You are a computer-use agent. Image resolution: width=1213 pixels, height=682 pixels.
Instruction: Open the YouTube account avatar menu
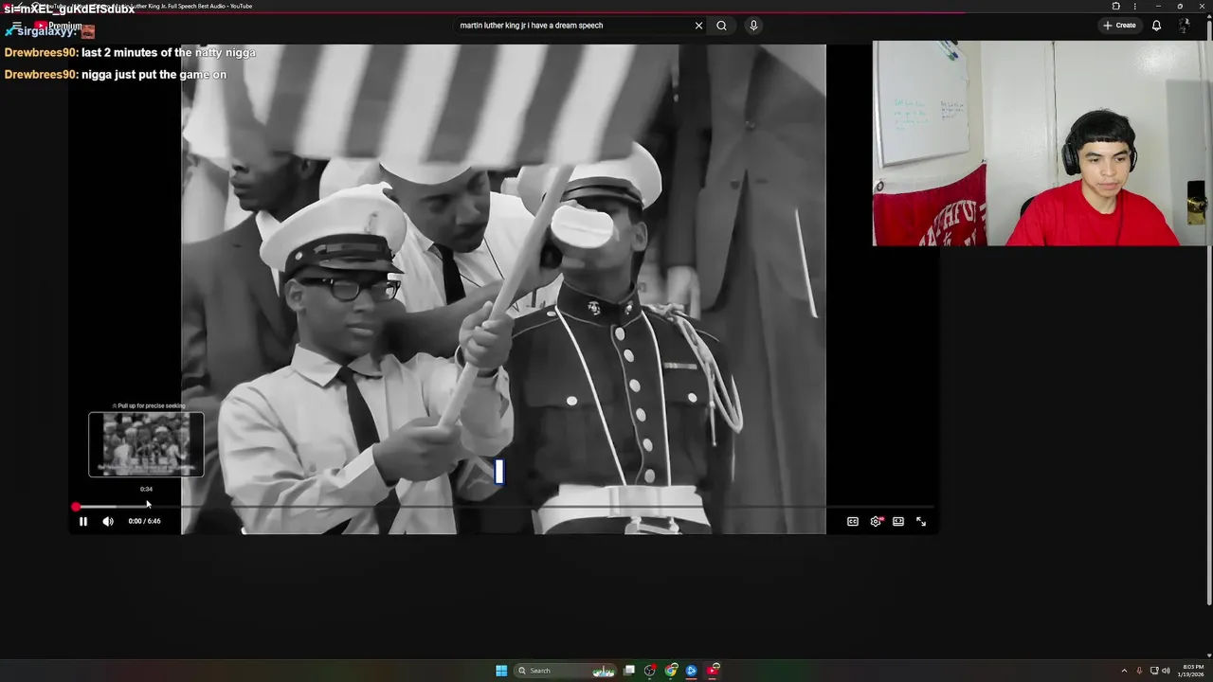tap(1185, 26)
